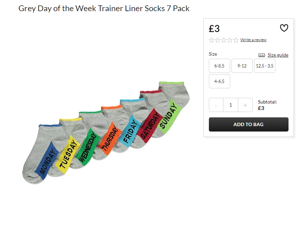Click the £3 price text

(x=214, y=29)
